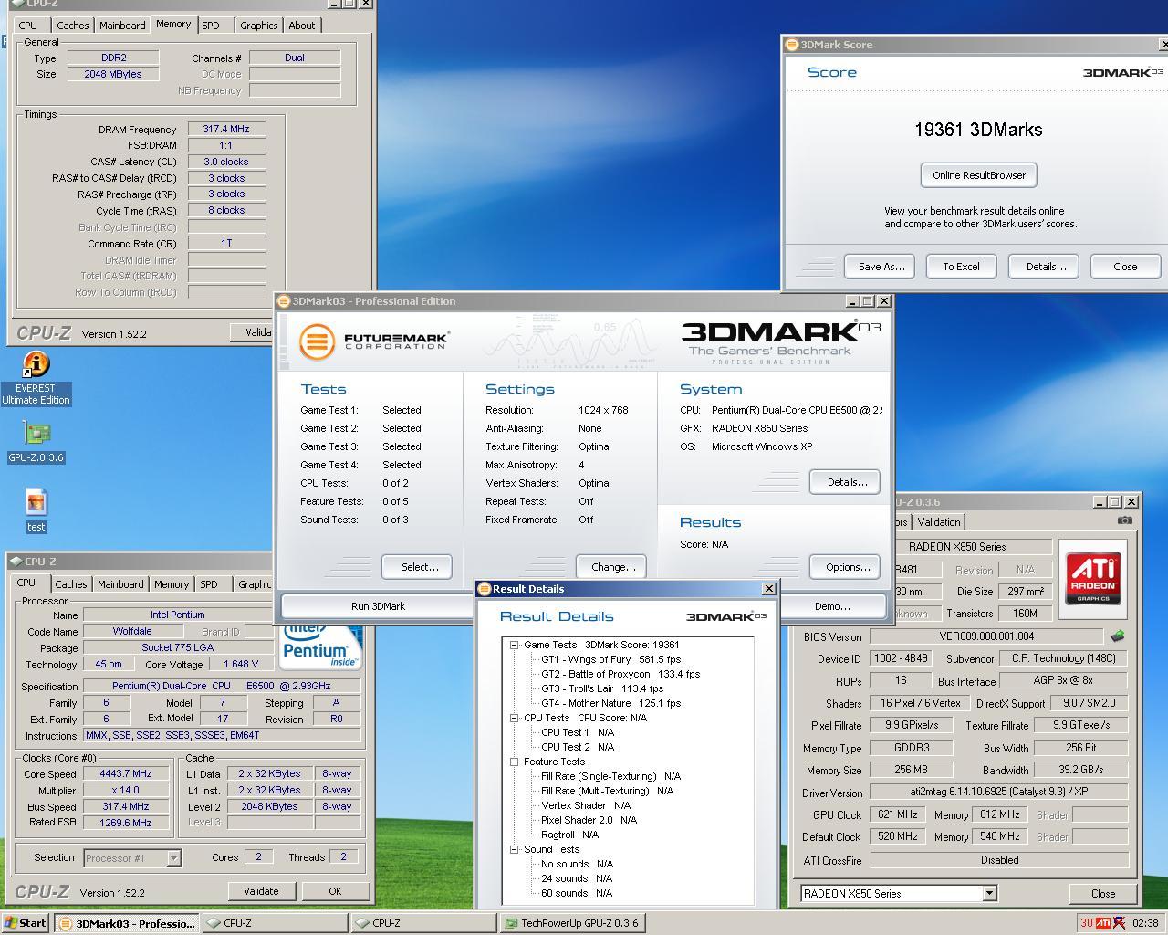Collapse the Sound Tests tree node
This screenshot has height=935, width=1168.
point(514,849)
